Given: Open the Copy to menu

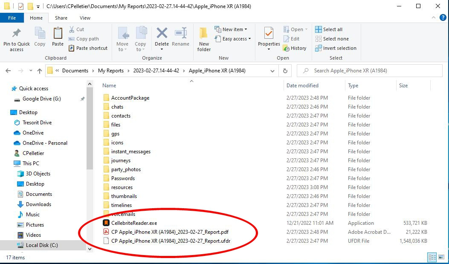Looking at the screenshot, I should pos(140,40).
